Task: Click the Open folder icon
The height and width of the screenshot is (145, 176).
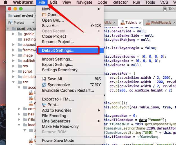Action: [x=44, y=15]
